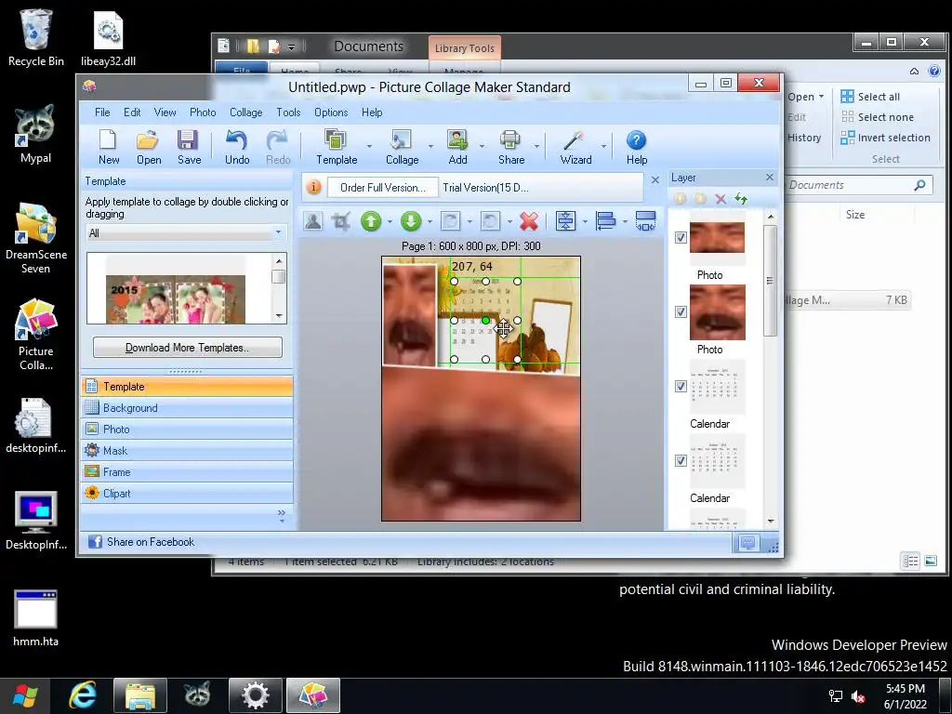
Task: Open the Photo menu
Action: (202, 112)
